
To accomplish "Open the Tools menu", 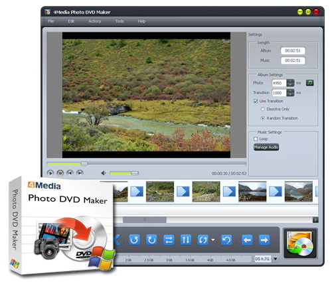I will pyautogui.click(x=120, y=21).
